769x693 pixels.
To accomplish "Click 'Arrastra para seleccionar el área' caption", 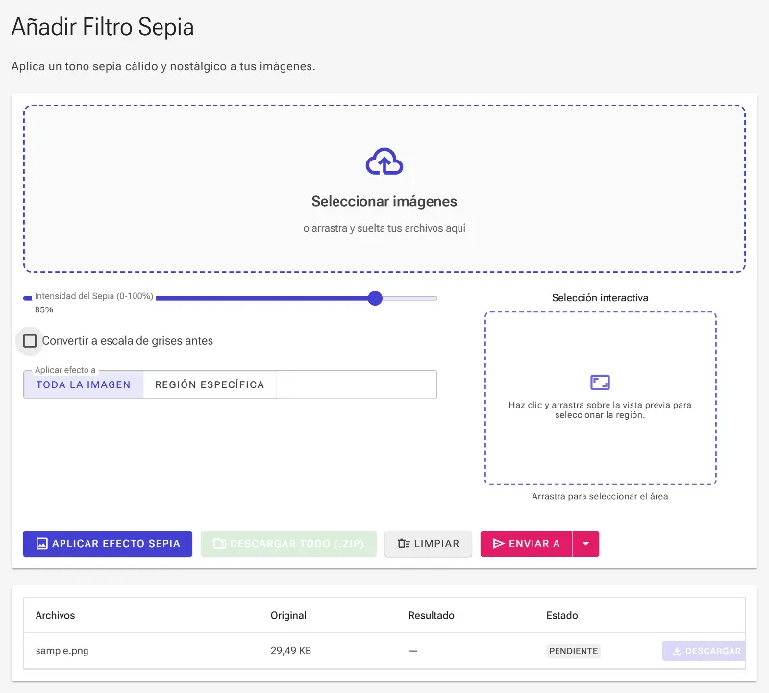I will 600,496.
